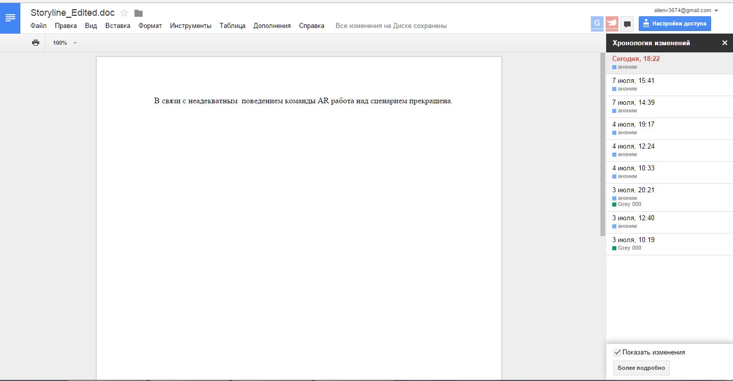Click the document vertical scrollbar

[x=603, y=144]
